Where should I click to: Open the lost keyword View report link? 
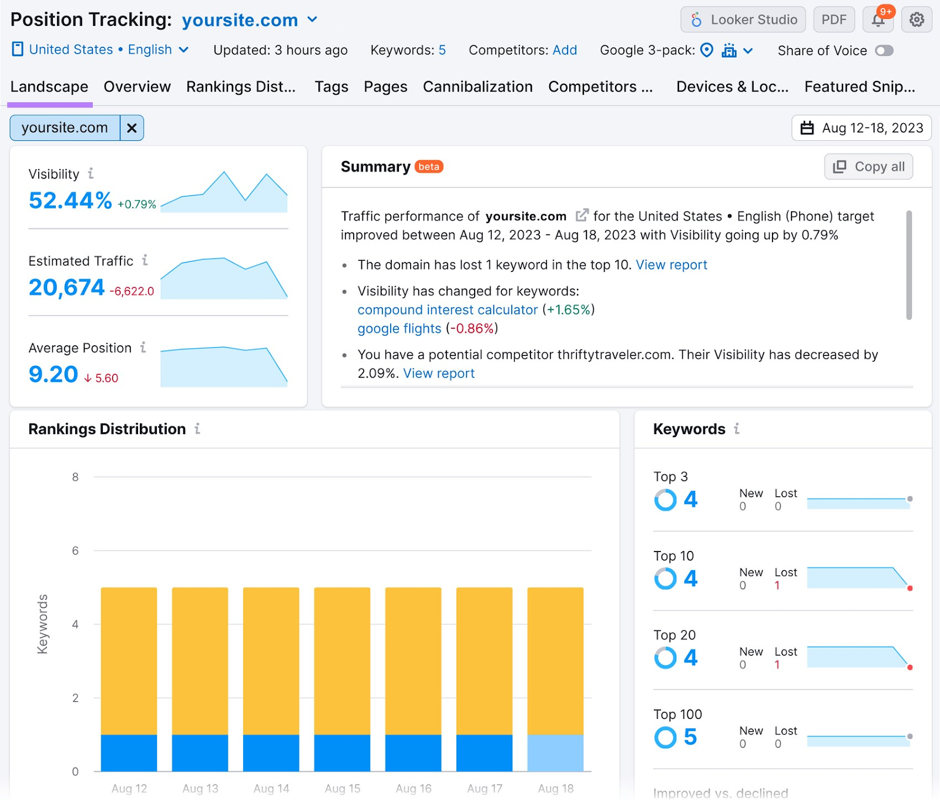click(672, 265)
